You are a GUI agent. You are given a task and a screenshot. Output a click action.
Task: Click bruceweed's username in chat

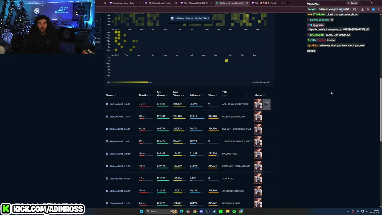[318, 35]
